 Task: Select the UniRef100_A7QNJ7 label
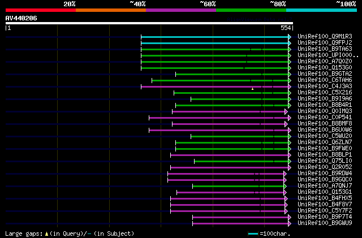pos(325,186)
